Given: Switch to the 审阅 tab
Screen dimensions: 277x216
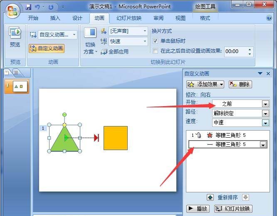Looking at the screenshot, I should 158,18.
